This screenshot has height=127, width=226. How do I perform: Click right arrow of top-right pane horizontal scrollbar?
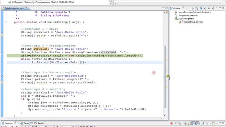click(x=220, y=4)
